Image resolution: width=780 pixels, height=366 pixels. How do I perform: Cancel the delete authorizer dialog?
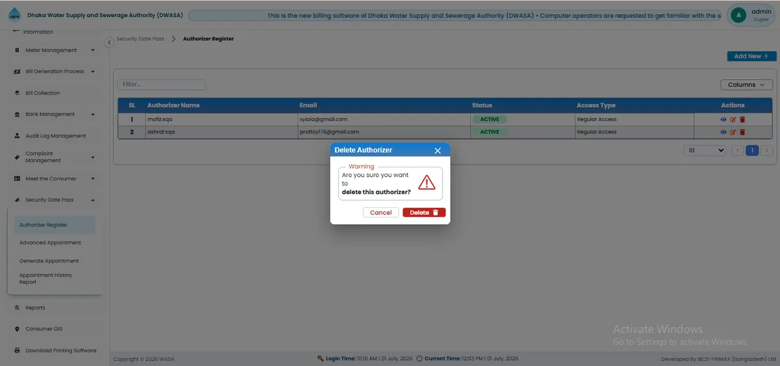[x=381, y=213]
